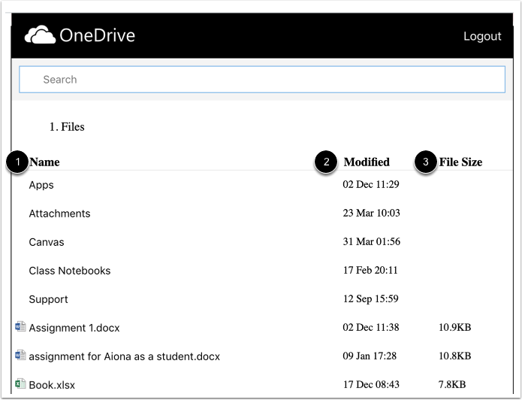Click the Word icon beside Assignment 1.docx
This screenshot has width=522, height=400.
20,326
